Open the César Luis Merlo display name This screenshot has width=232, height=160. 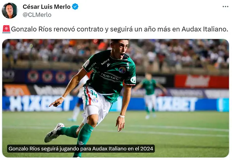[x=46, y=7]
